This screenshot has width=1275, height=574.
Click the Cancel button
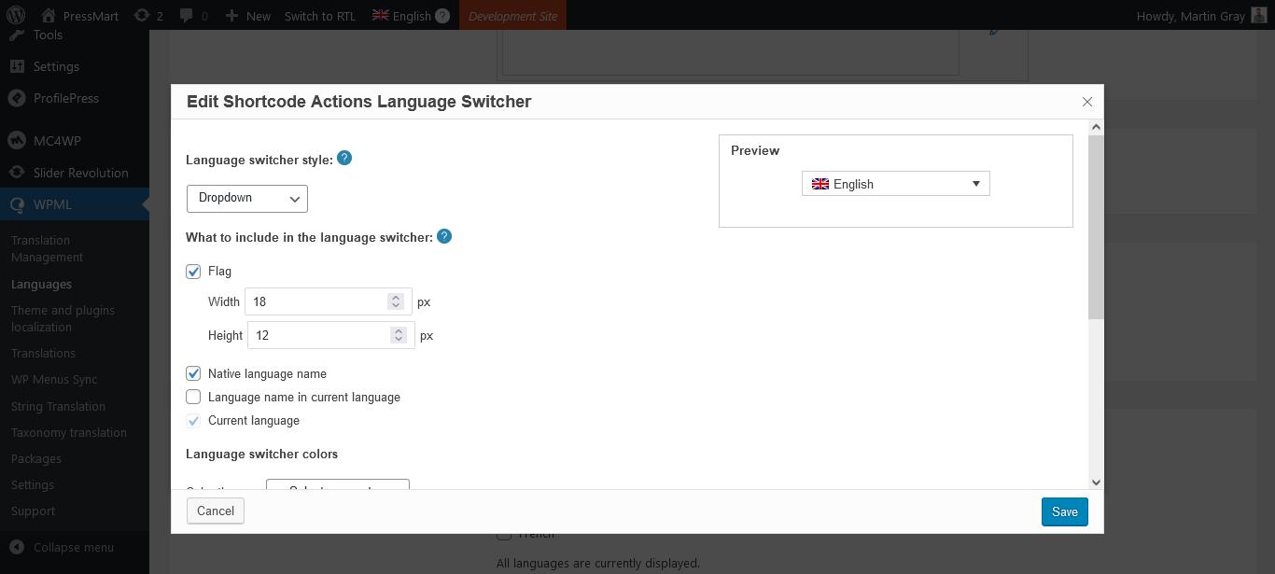216,511
